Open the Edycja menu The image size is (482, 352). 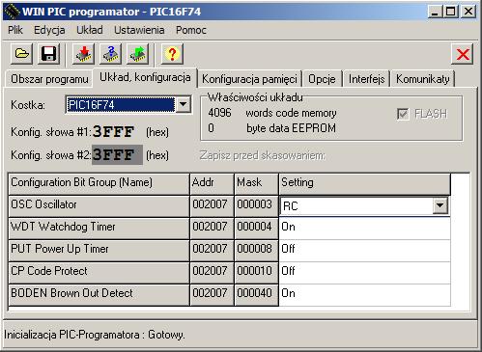click(49, 30)
